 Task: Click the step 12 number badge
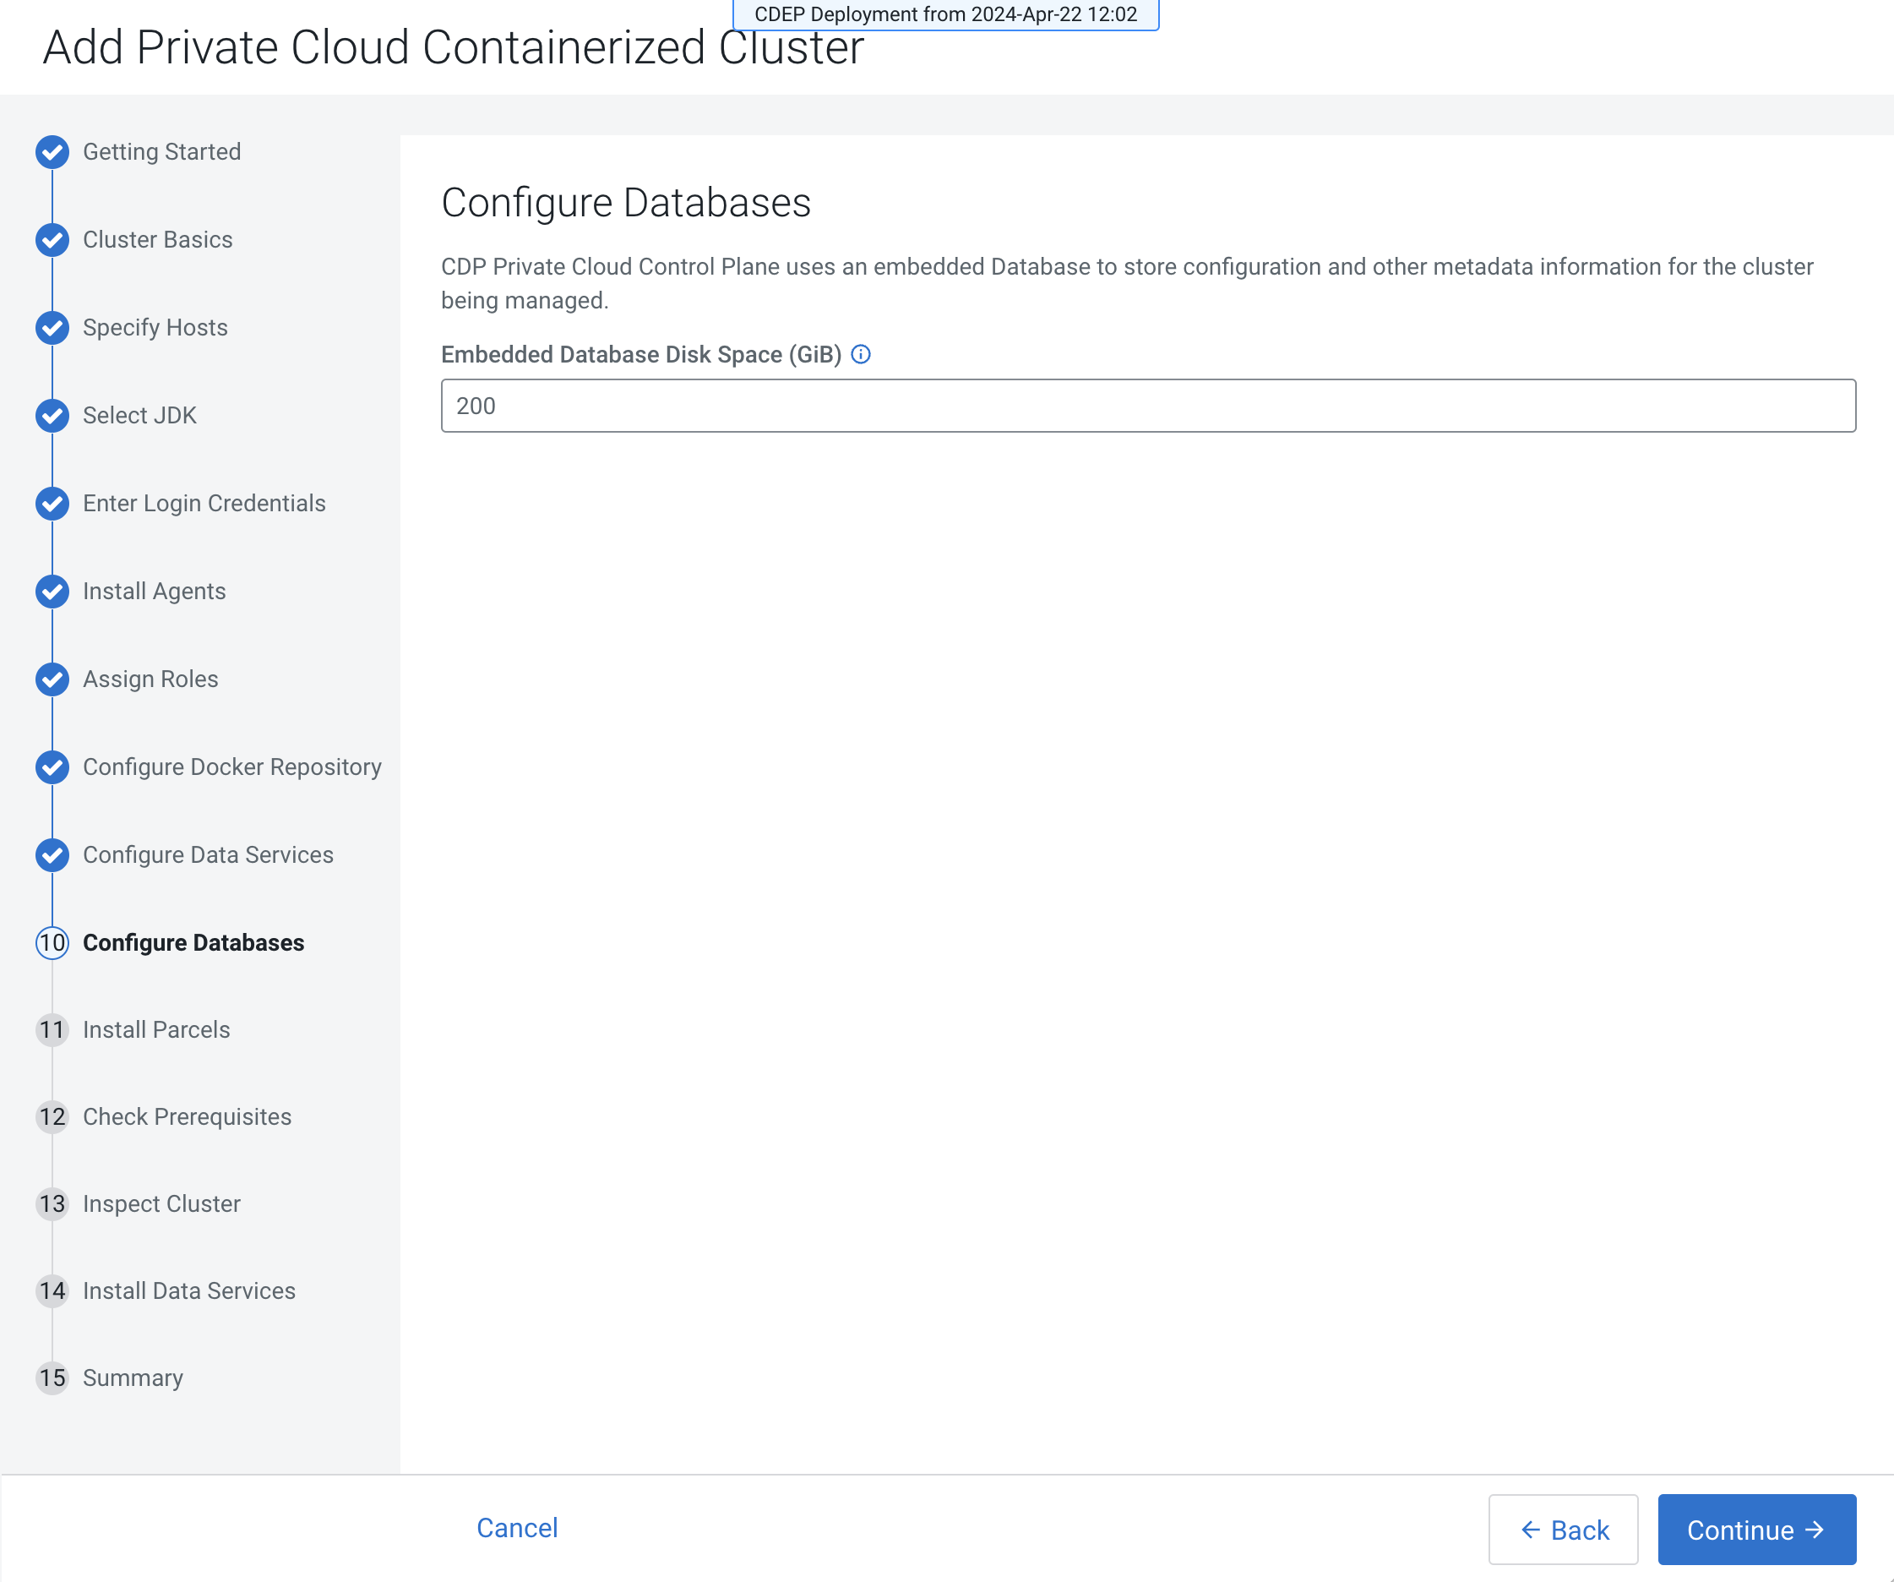pos(52,1116)
